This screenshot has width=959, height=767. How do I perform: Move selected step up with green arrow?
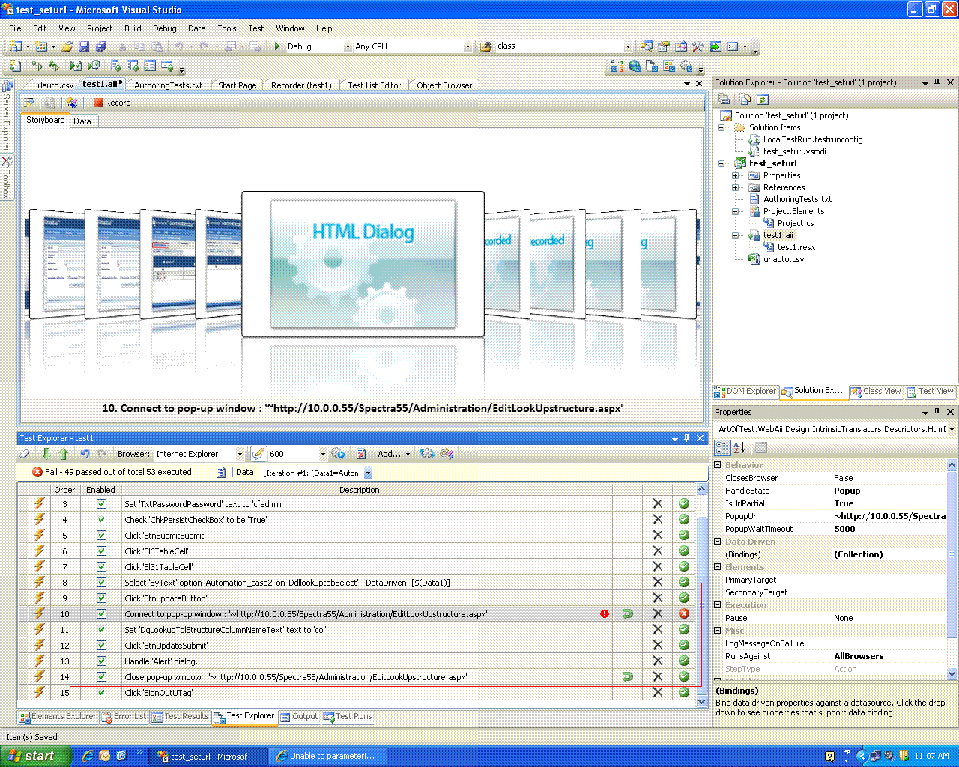click(x=64, y=454)
